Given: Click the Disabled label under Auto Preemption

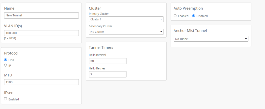Looking at the screenshot, I should [x=202, y=16].
